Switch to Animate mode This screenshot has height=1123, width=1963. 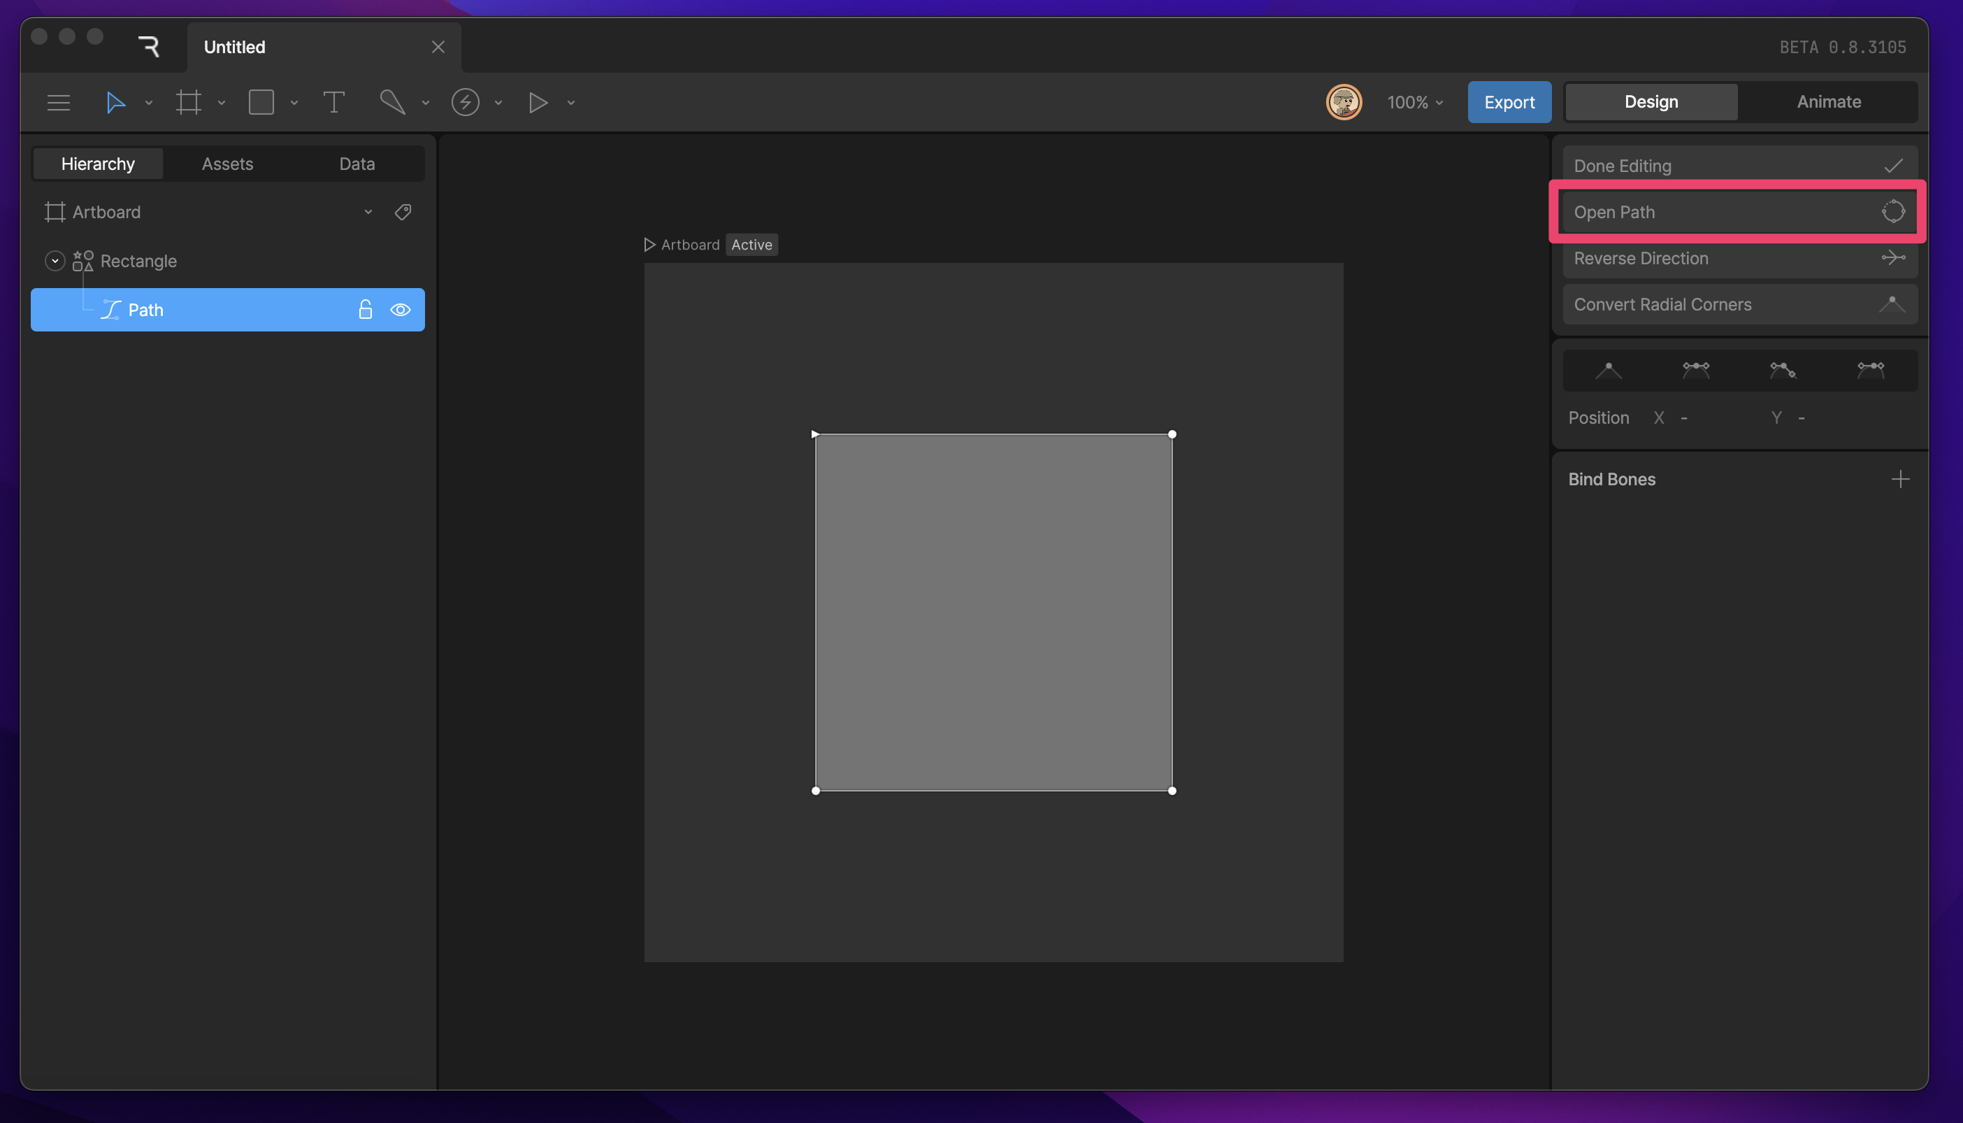tap(1828, 102)
